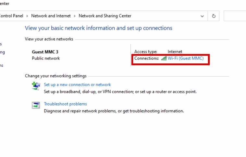
Task: Click the Change your networking settings heading
Action: click(56, 76)
